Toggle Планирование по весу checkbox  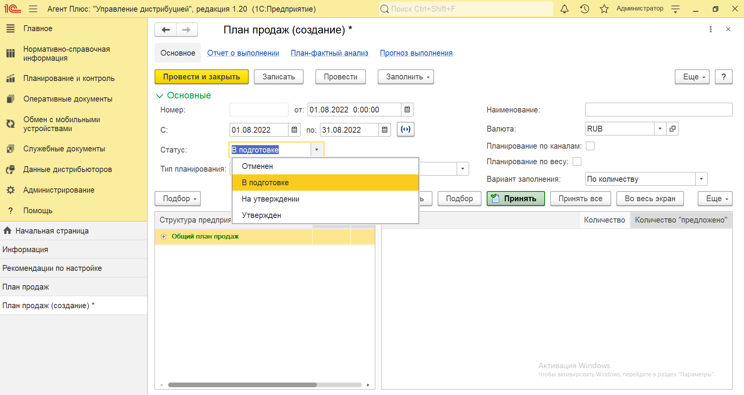(577, 162)
